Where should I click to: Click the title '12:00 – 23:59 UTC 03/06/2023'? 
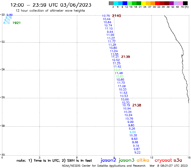(x=51, y=5)
